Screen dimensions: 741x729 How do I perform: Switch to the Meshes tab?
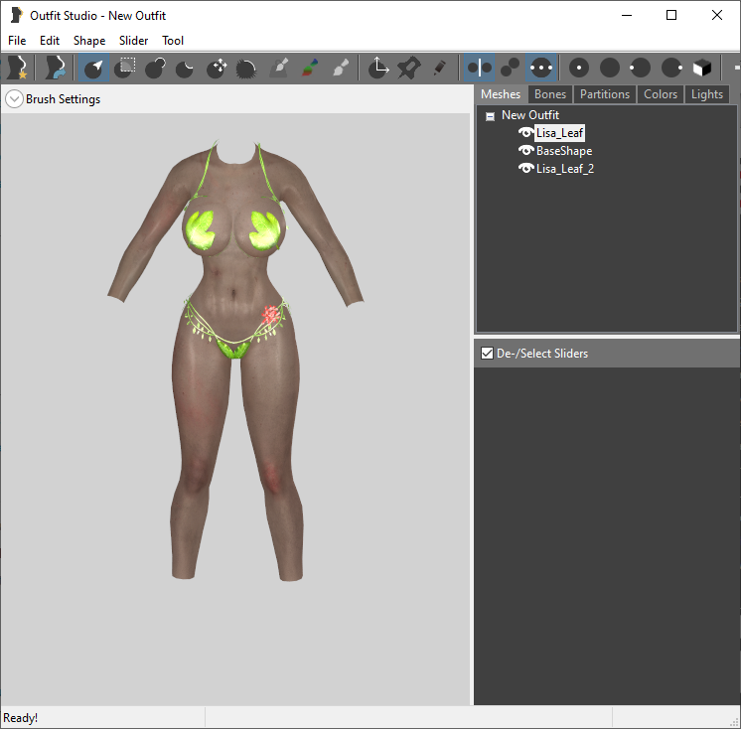pos(501,94)
